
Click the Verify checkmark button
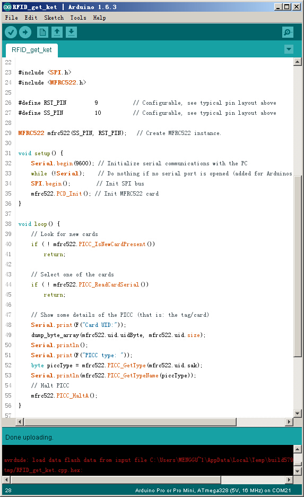click(x=11, y=32)
